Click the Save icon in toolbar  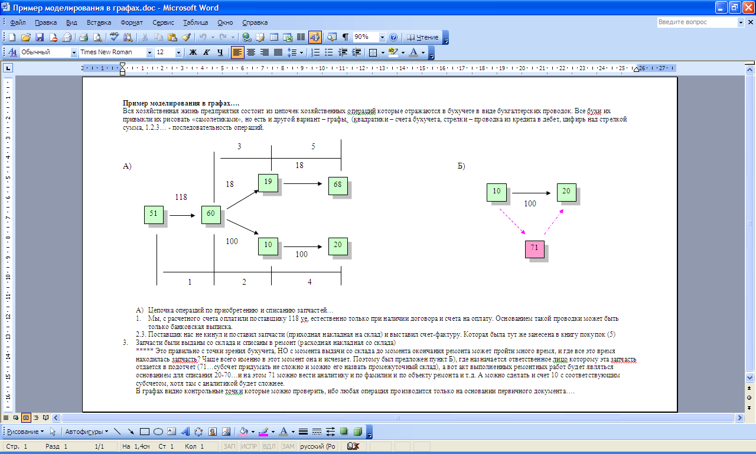40,37
